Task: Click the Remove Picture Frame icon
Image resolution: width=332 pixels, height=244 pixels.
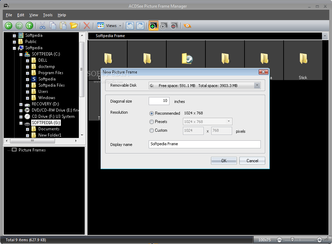Action: (x=174, y=26)
